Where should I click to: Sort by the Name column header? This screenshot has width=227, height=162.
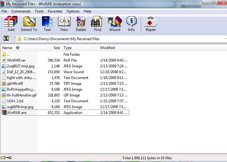(19, 48)
